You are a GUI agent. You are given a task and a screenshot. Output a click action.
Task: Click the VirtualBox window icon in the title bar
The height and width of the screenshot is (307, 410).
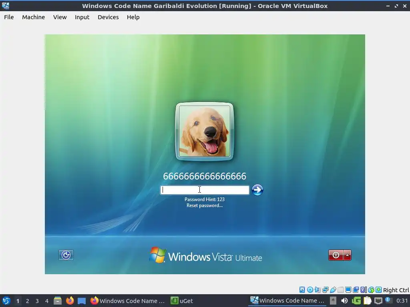[6, 6]
